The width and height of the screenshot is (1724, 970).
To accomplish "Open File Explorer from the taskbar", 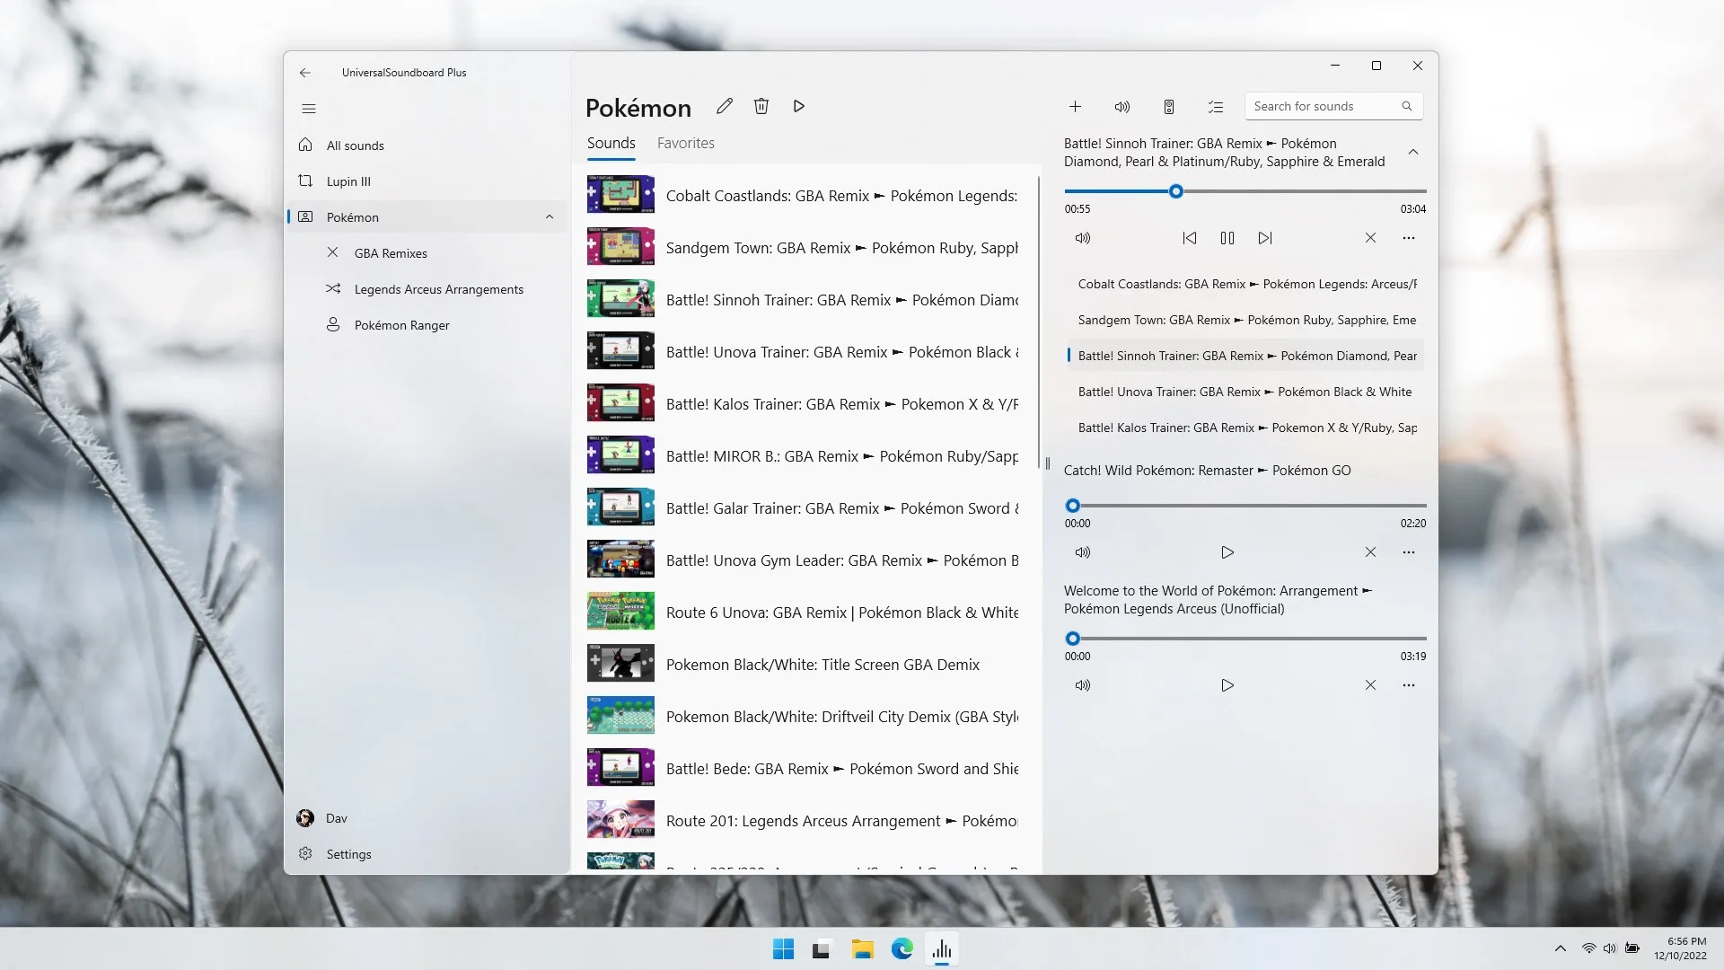I will [x=863, y=949].
